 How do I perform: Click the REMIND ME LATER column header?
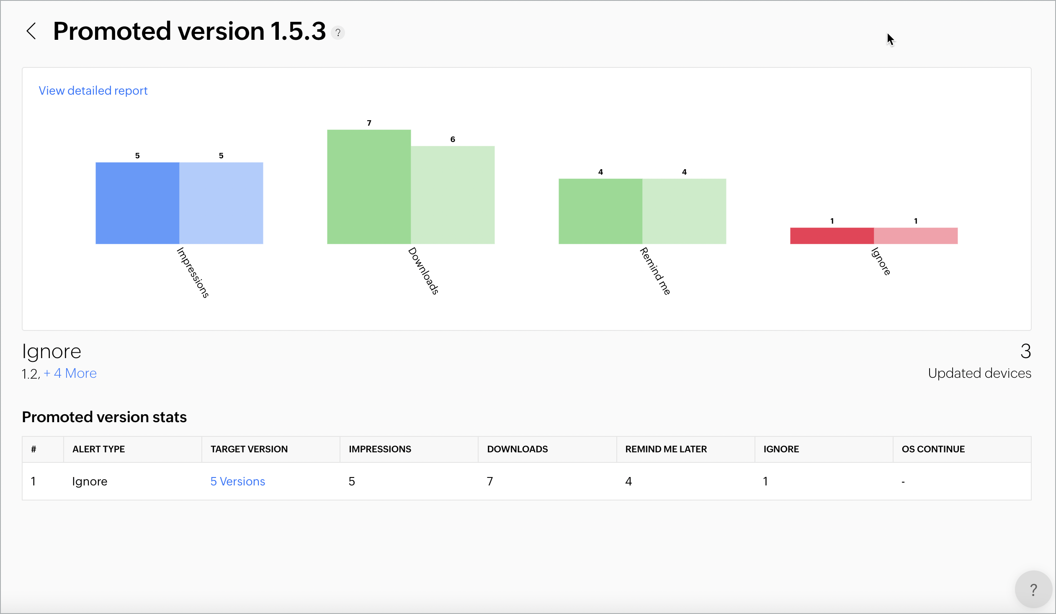click(x=666, y=449)
